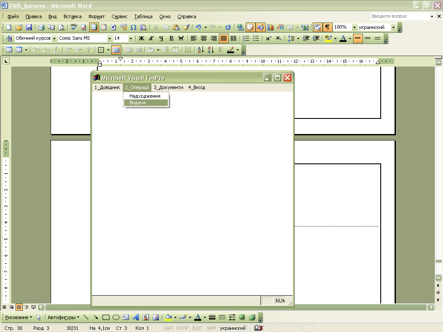Toggle italic formatting (К)
The height and width of the screenshot is (332, 443).
pos(151,38)
